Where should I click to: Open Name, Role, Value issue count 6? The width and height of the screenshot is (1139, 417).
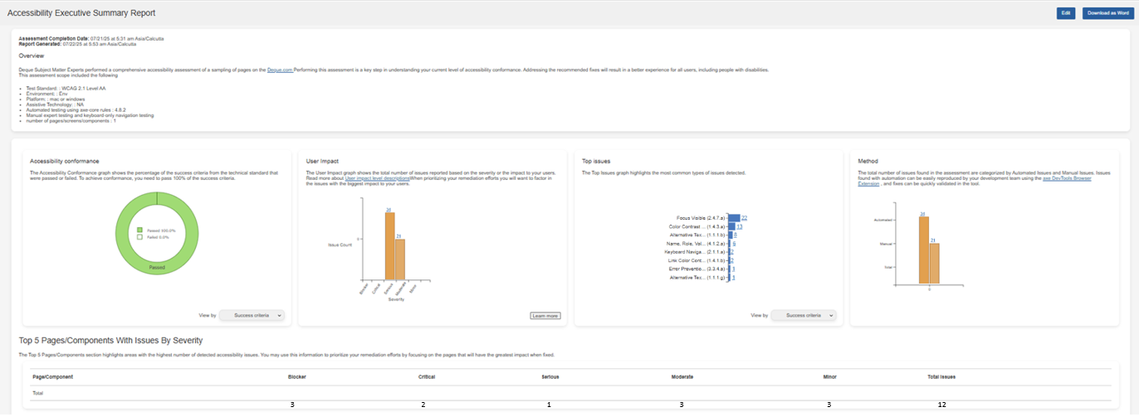(x=735, y=244)
